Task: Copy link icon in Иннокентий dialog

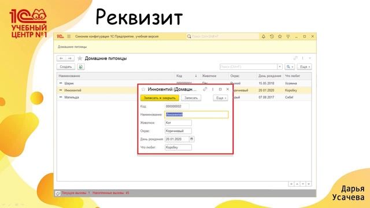Action: [x=205, y=89]
